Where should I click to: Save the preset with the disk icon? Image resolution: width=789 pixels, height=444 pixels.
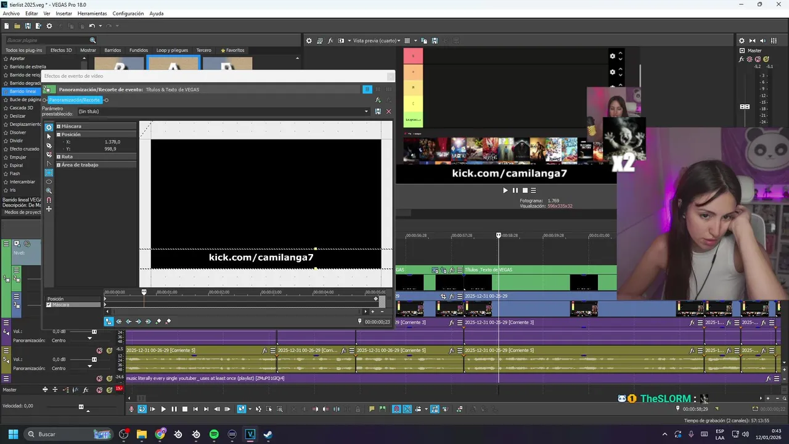coord(378,112)
